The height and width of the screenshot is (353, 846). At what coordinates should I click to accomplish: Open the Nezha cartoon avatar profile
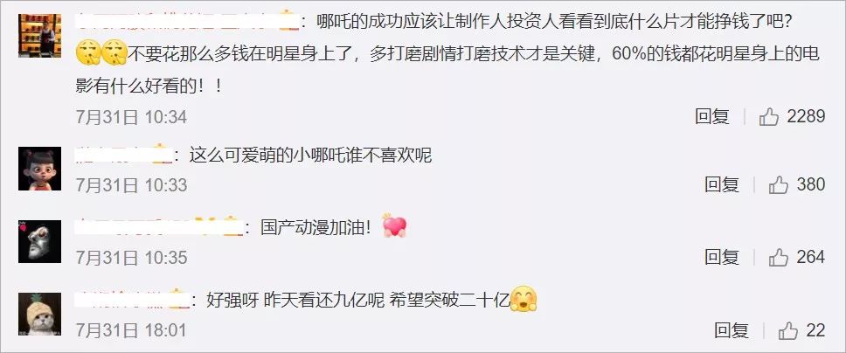click(x=40, y=169)
